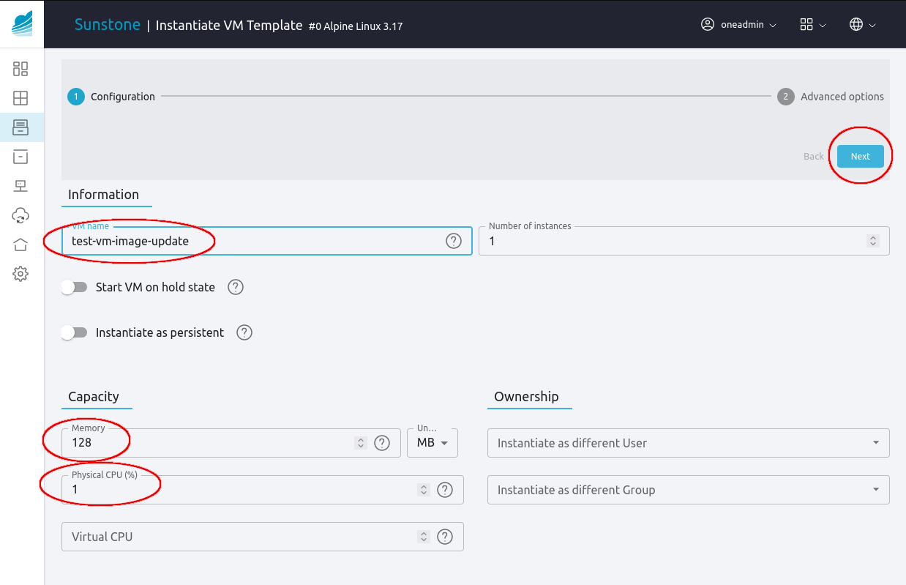Screen dimensions: 906x585
Task: Click the Next button
Action: tap(861, 156)
